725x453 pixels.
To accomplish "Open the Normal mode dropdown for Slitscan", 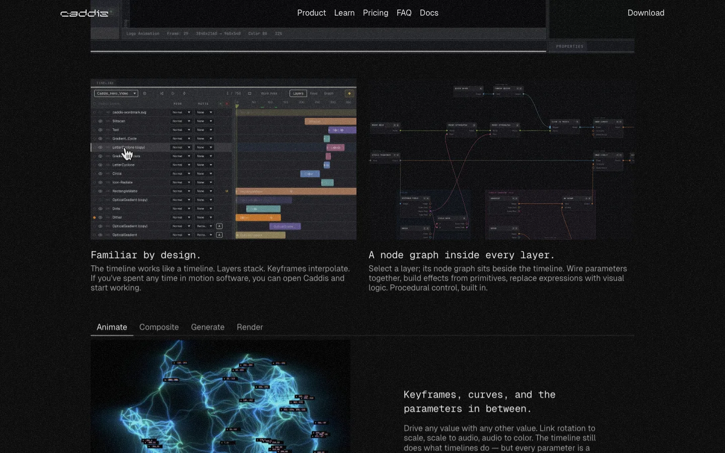I will click(x=181, y=121).
